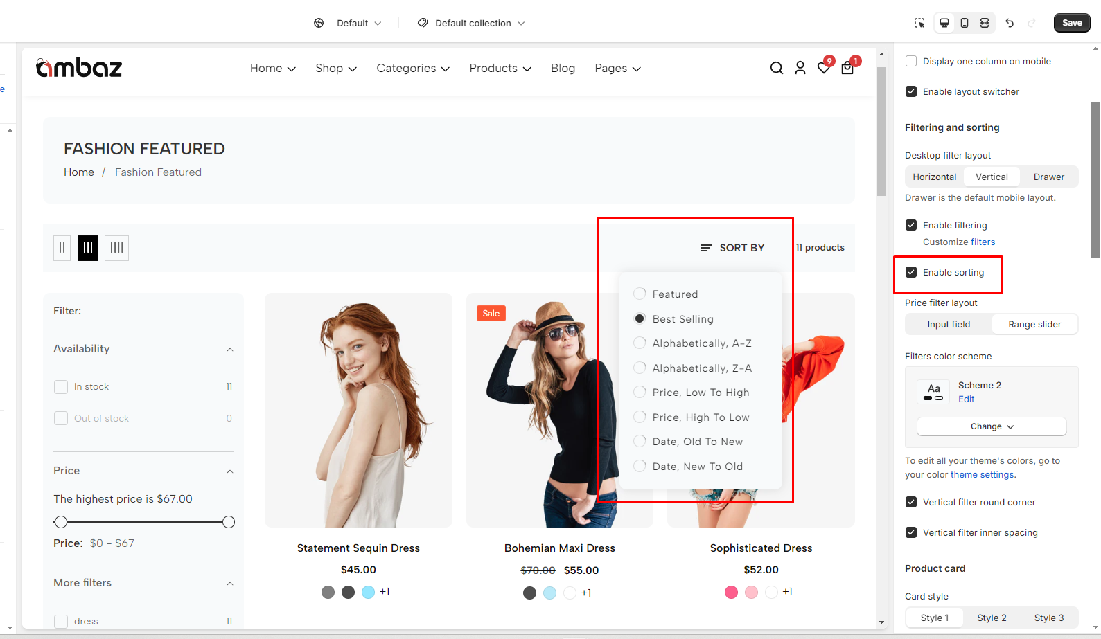Click the search magnifier icon in header
Screen dimensions: 1101x639
click(x=776, y=68)
